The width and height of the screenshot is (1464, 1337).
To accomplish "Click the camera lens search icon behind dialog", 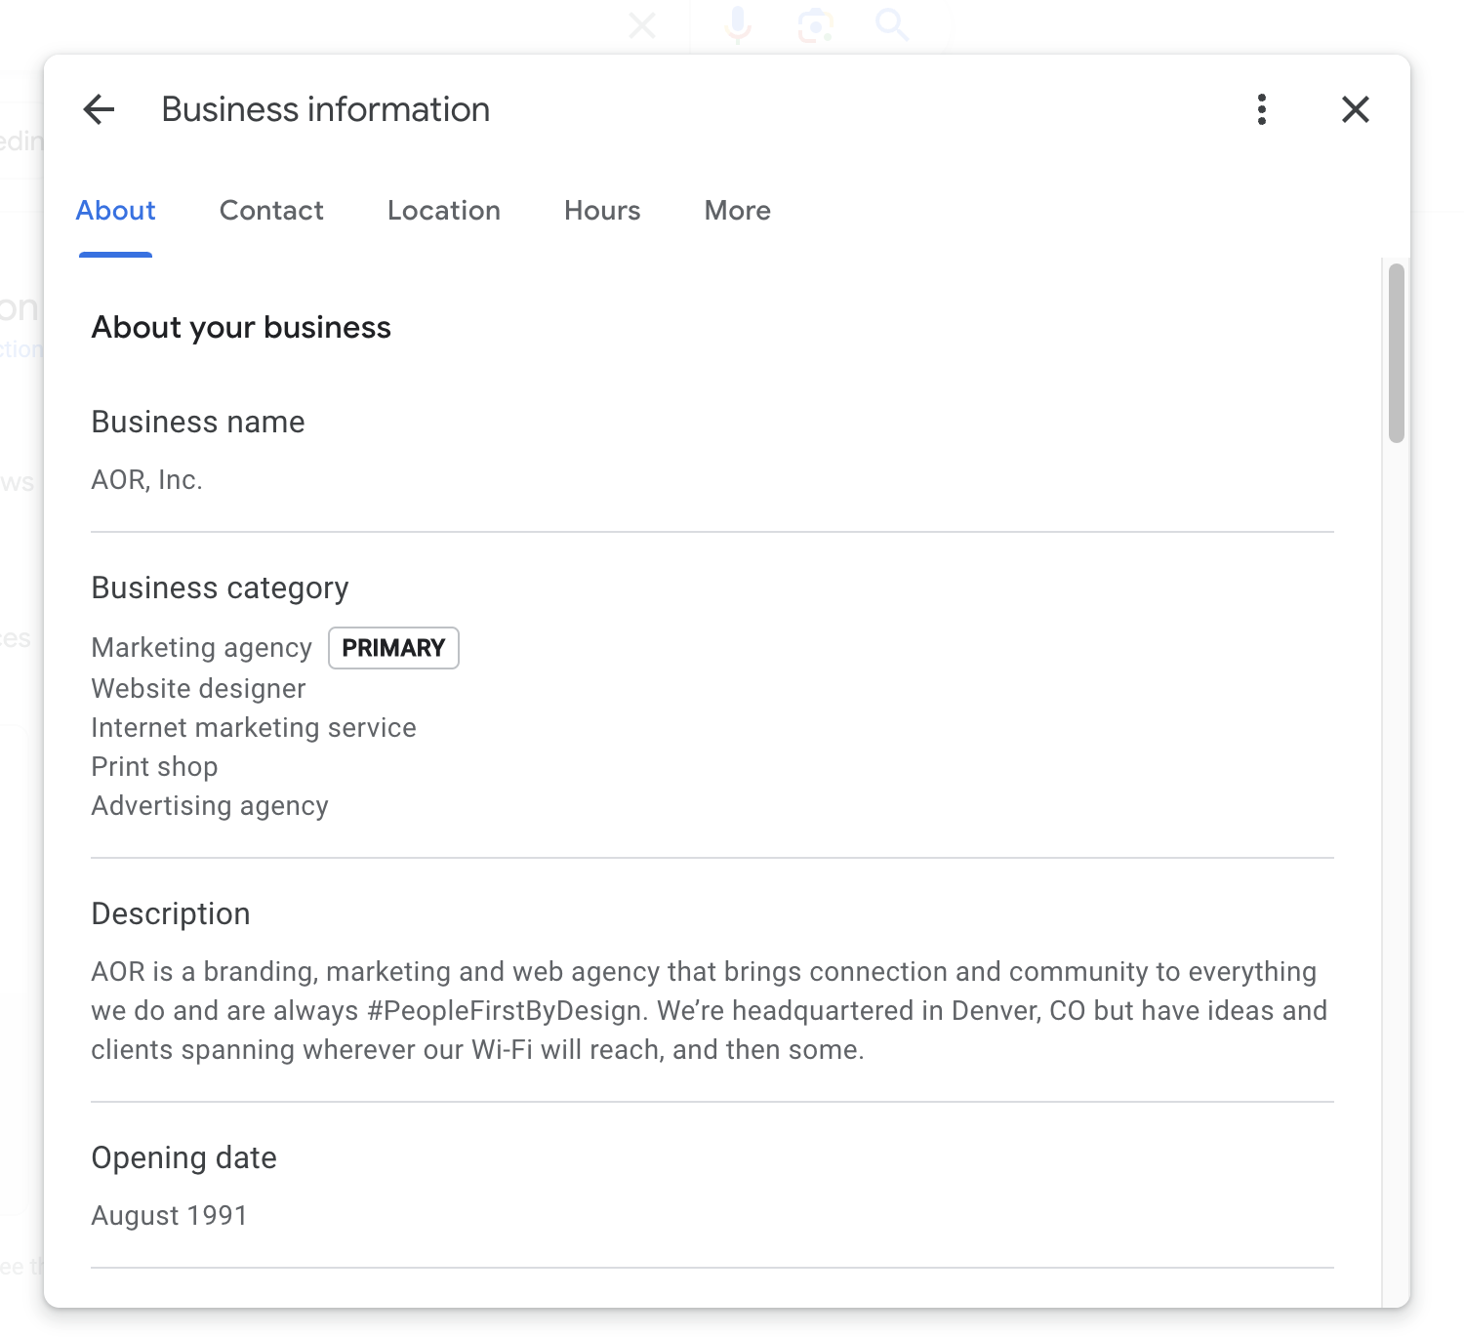I will pos(815,25).
